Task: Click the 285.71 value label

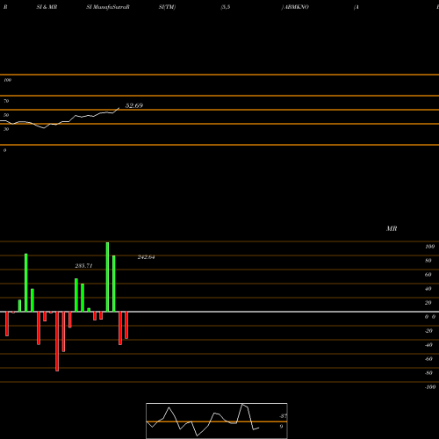Action: [83, 266]
